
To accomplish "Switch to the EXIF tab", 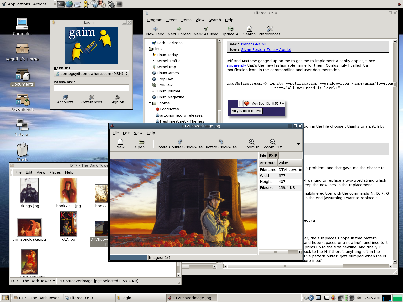I will pos(273,156).
